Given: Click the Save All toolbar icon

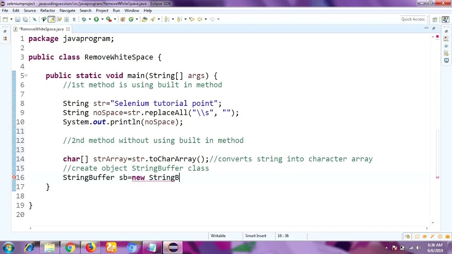Looking at the screenshot, I should click(25, 19).
